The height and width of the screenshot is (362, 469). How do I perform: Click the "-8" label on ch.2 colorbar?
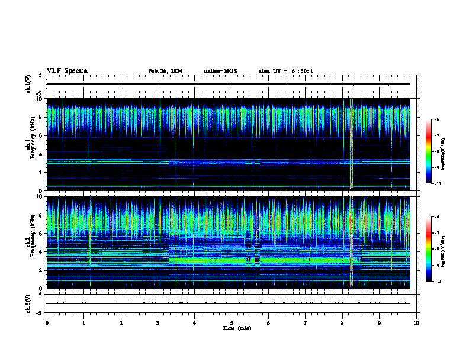pos(437,249)
